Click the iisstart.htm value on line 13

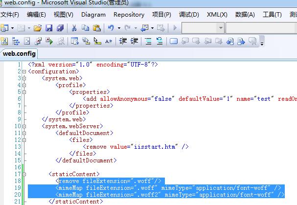[x=155, y=147]
